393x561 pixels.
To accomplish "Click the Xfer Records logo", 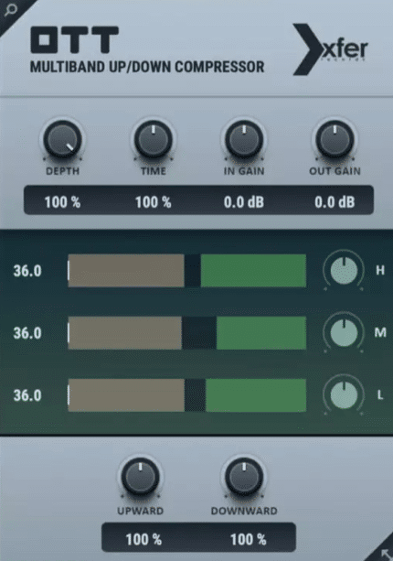I will coord(330,49).
